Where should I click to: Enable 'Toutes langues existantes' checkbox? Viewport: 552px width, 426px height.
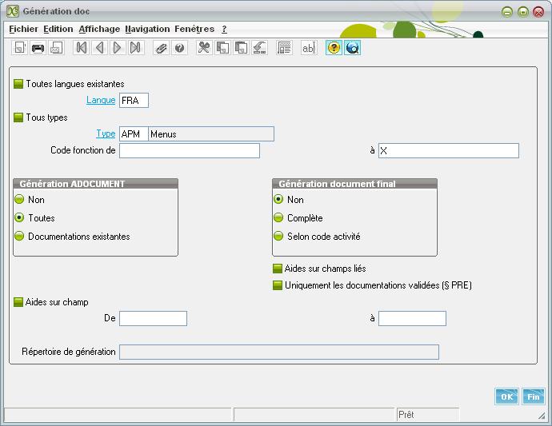pyautogui.click(x=18, y=84)
